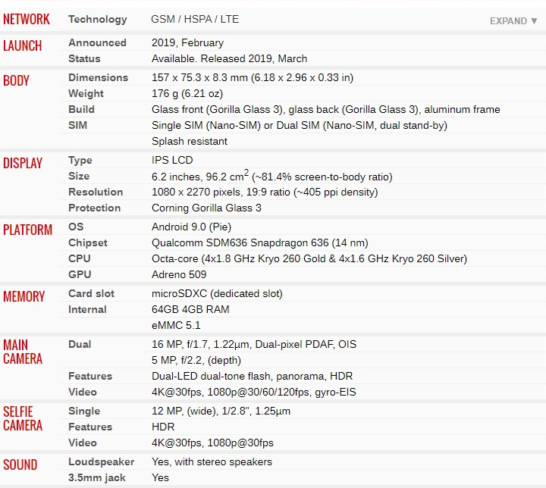Select the Resolution label under Display
The height and width of the screenshot is (488, 546).
[96, 192]
